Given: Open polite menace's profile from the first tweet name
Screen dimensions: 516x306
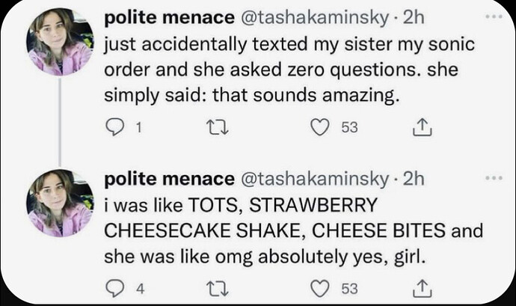Looking at the screenshot, I should click(169, 17).
